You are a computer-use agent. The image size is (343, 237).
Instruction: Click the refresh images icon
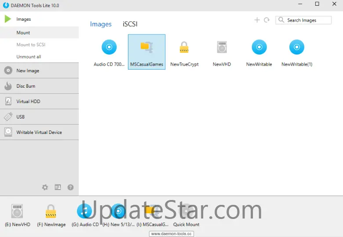(266, 20)
